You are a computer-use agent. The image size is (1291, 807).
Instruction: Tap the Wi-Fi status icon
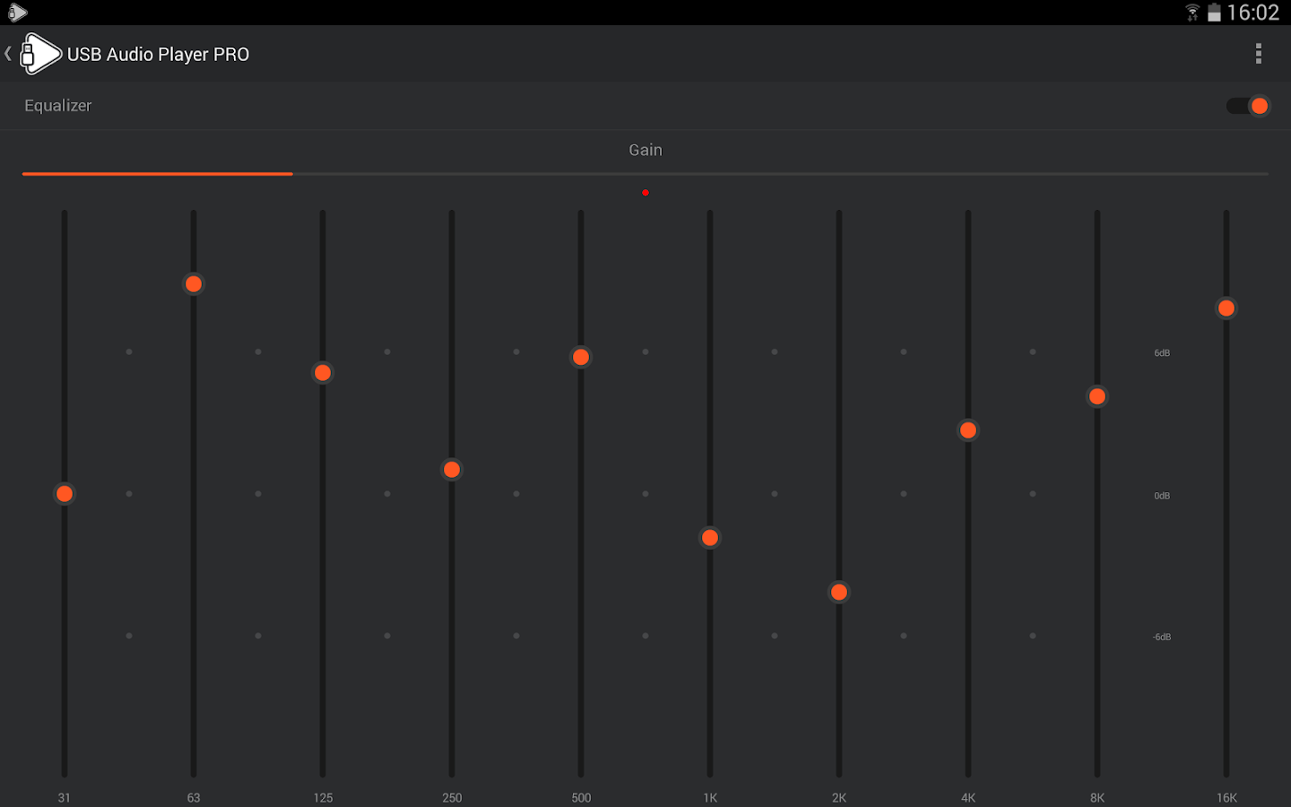point(1191,13)
